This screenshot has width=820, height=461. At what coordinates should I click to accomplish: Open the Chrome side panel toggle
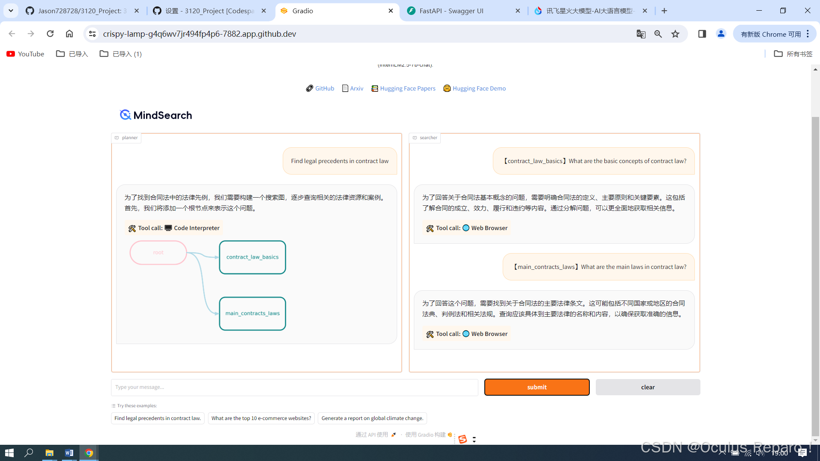(702, 34)
